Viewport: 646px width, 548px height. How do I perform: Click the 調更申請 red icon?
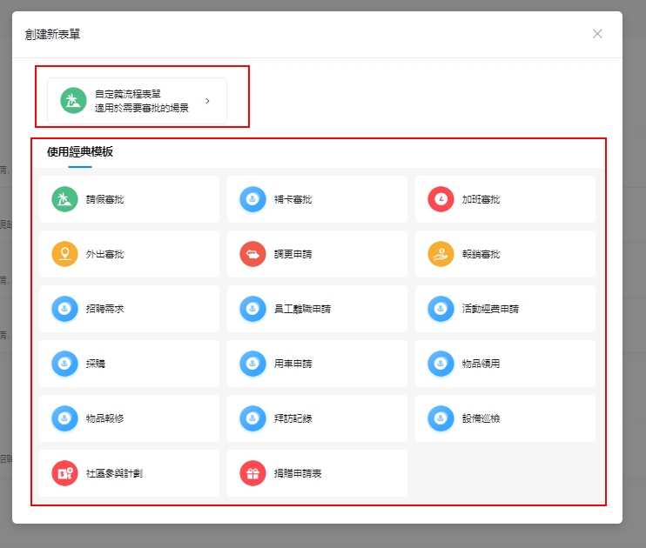click(x=252, y=254)
